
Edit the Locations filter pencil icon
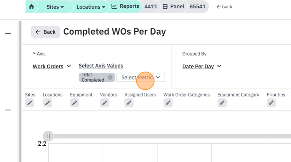(48, 103)
